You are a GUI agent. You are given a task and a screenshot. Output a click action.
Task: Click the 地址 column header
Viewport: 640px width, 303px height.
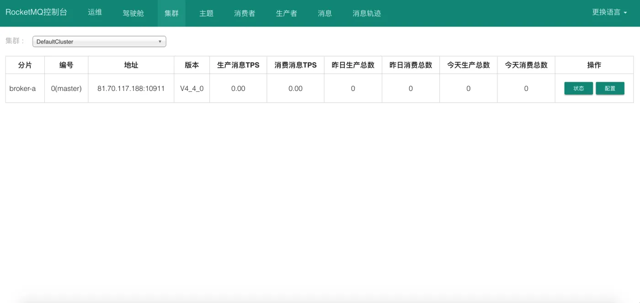[131, 65]
